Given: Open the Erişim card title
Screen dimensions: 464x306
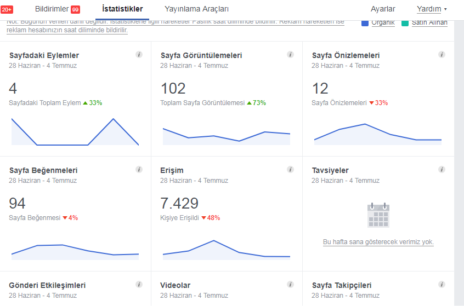Looking at the screenshot, I should 172,170.
